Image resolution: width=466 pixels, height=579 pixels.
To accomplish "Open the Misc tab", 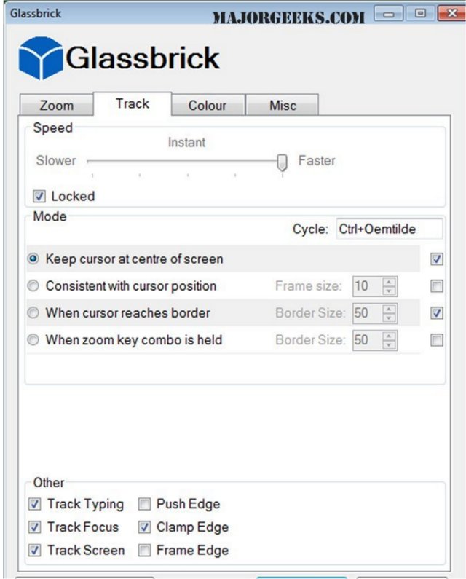I will click(283, 105).
